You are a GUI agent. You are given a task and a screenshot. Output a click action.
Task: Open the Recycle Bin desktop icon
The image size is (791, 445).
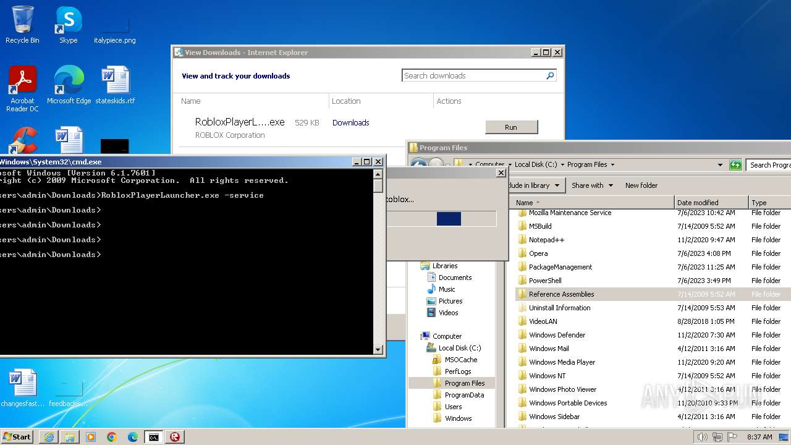click(x=22, y=25)
